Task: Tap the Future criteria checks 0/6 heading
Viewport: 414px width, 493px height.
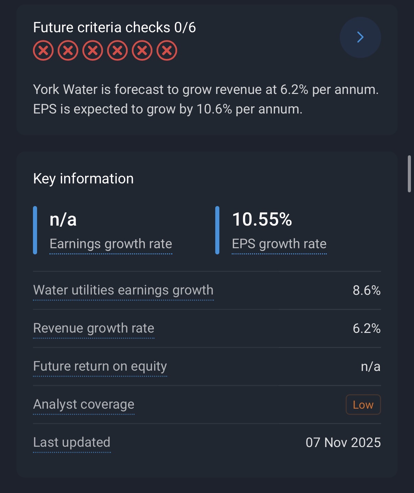Action: (114, 27)
